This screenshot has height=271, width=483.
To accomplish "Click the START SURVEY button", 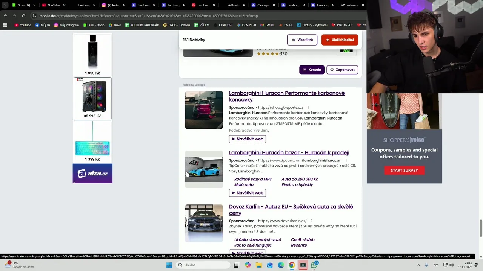I will coord(404,171).
